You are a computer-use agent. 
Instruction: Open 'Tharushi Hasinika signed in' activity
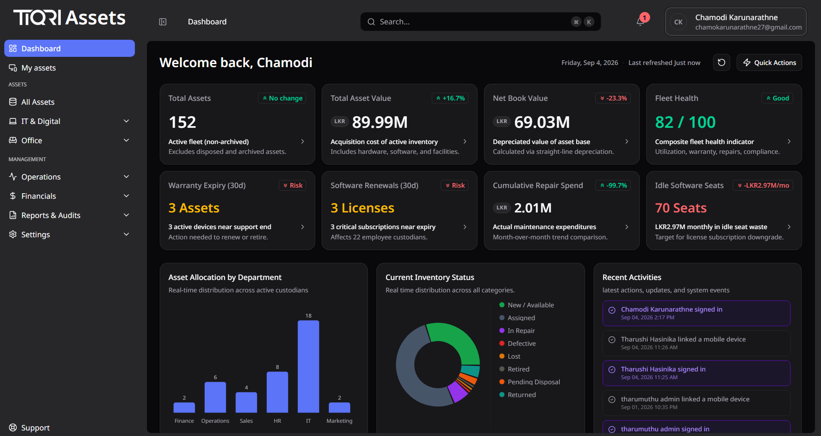coord(696,373)
